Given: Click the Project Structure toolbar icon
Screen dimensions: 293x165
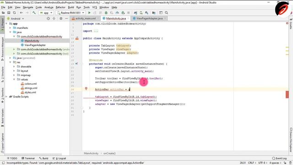Looking at the screenshot, I should [x=154, y=13].
